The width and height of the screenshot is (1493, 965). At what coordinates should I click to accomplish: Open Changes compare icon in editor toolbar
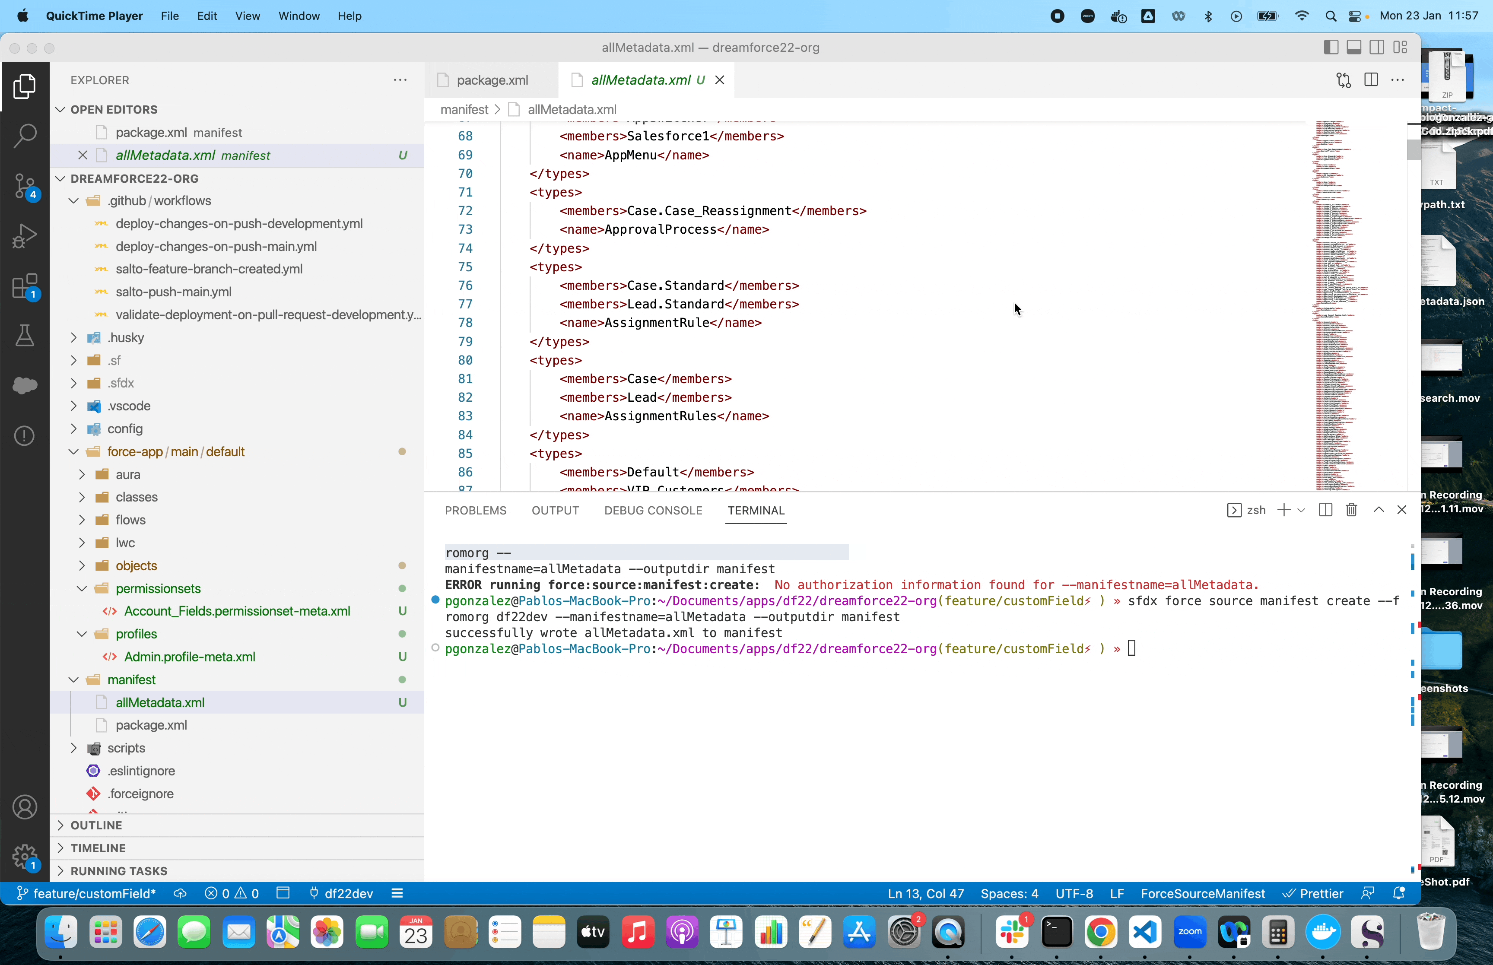(1343, 80)
